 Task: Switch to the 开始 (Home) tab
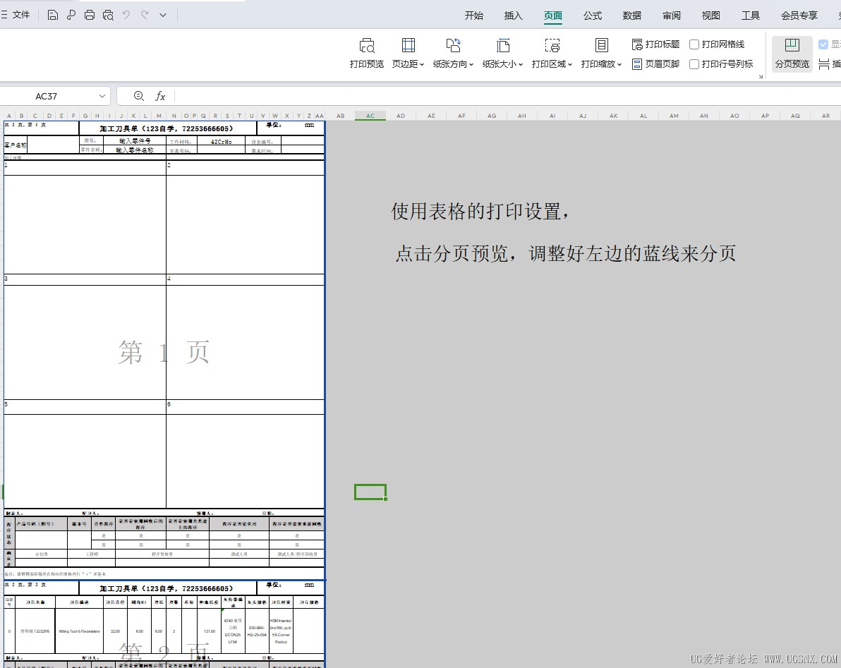tap(473, 16)
